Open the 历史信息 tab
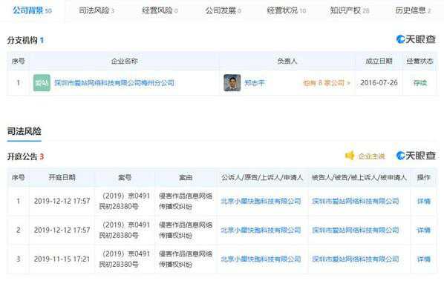Screen dimensions: 444x295 point(413,10)
